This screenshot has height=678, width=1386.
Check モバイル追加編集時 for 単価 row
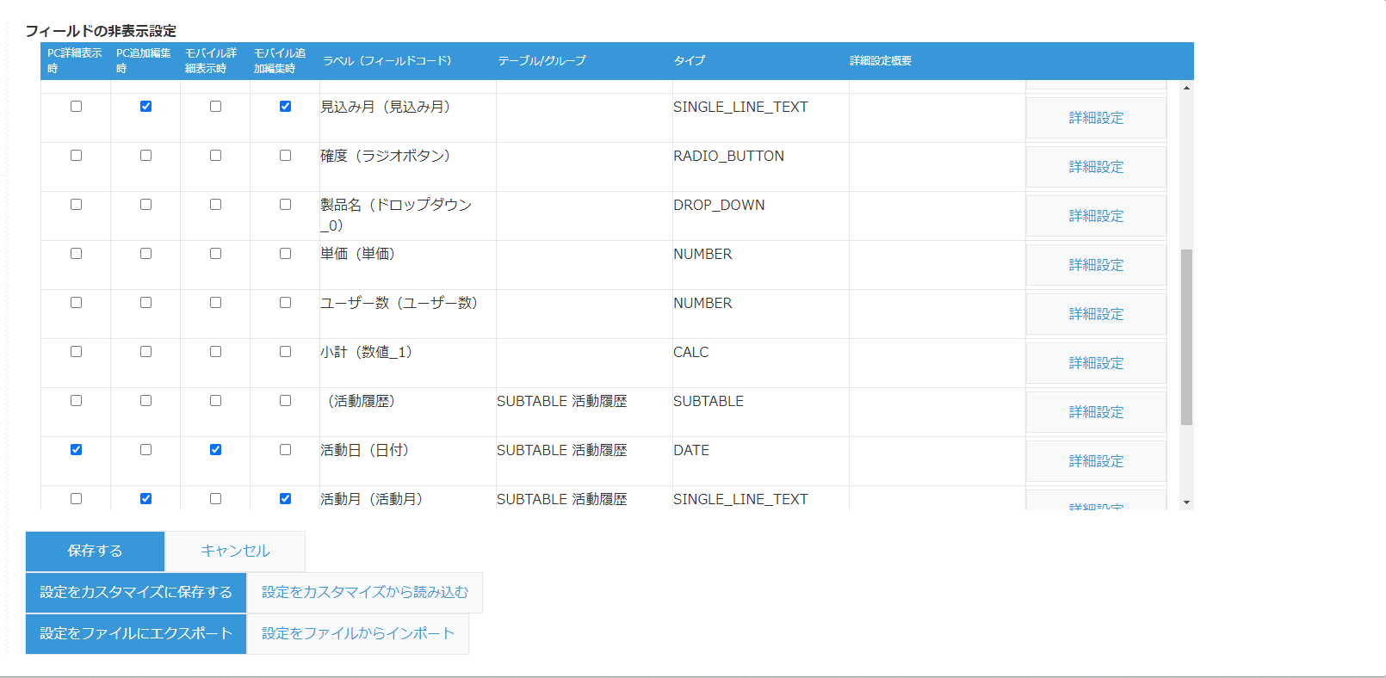pos(285,254)
